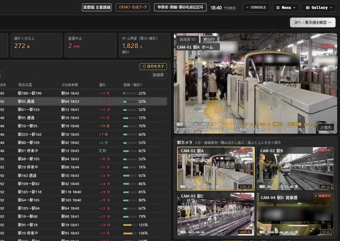Click the expand icon button 拡大 on camera view
Screen dimensions: 340x241
(326, 128)
